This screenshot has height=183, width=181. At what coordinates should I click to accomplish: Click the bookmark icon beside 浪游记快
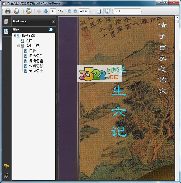[x=26, y=71]
